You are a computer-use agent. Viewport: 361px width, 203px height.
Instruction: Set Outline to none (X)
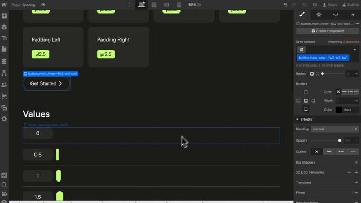tap(316, 152)
